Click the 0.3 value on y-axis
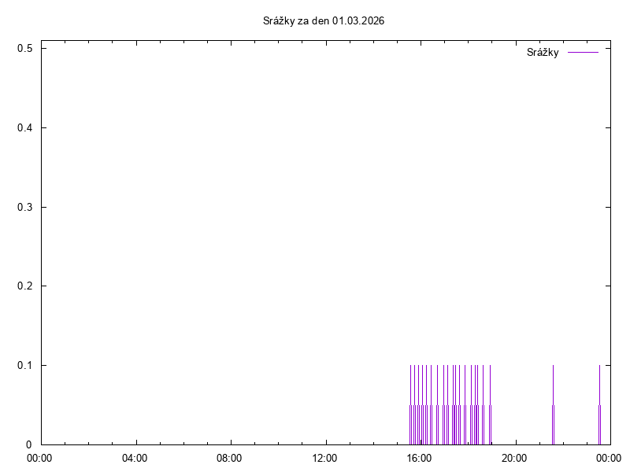The height and width of the screenshot is (472, 630). (24, 208)
